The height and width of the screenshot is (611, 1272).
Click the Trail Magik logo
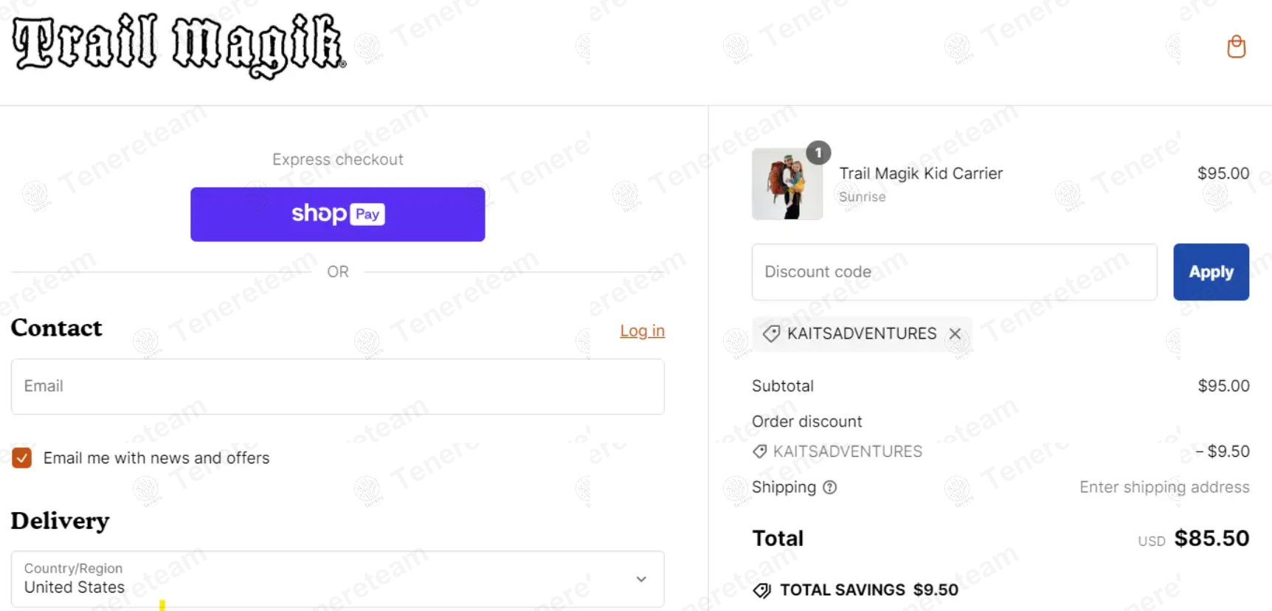point(179,44)
